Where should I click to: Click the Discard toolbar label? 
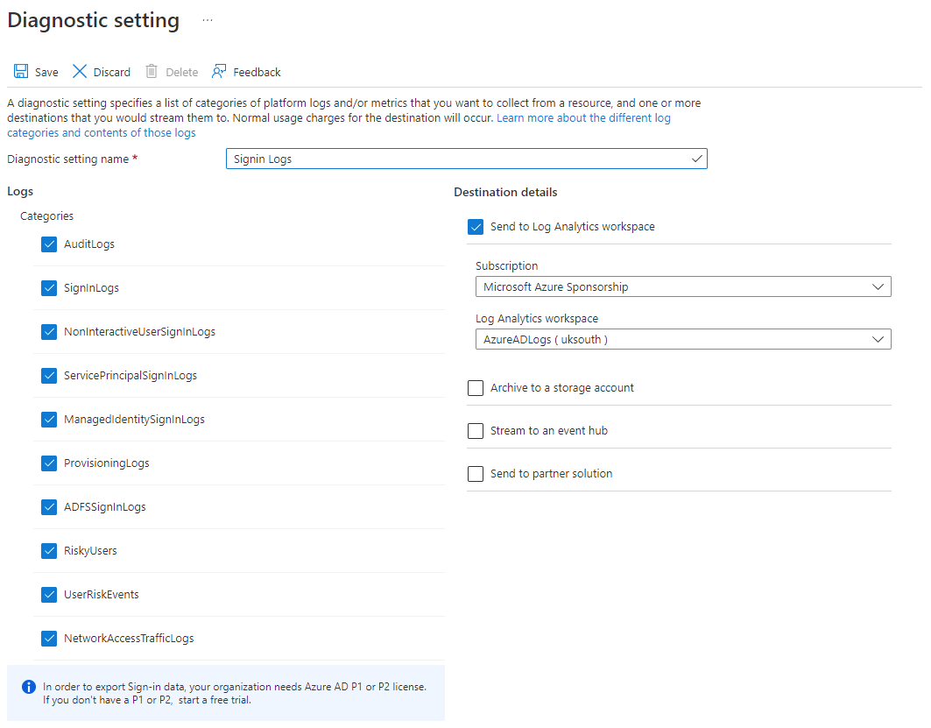click(112, 73)
